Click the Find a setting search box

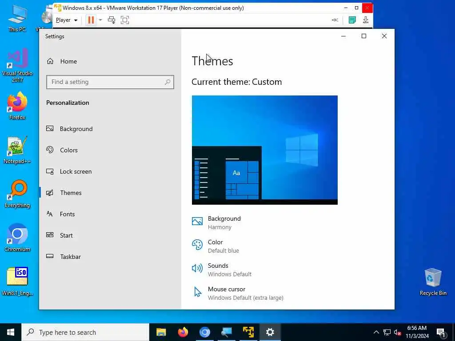coord(110,82)
